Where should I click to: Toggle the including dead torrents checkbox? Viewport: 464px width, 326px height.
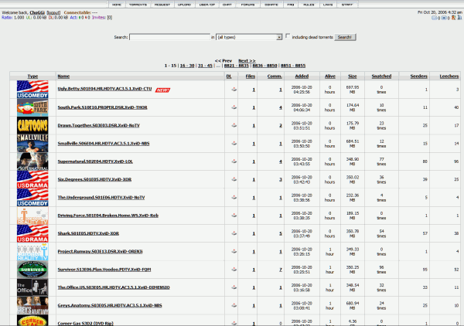click(288, 36)
